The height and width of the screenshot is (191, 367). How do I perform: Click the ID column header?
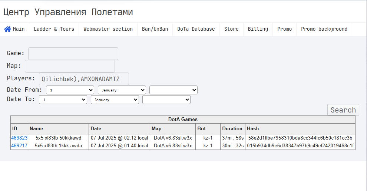click(x=19, y=128)
